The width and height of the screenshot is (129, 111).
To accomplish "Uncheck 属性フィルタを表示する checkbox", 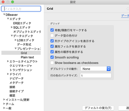I will pos(52,46).
